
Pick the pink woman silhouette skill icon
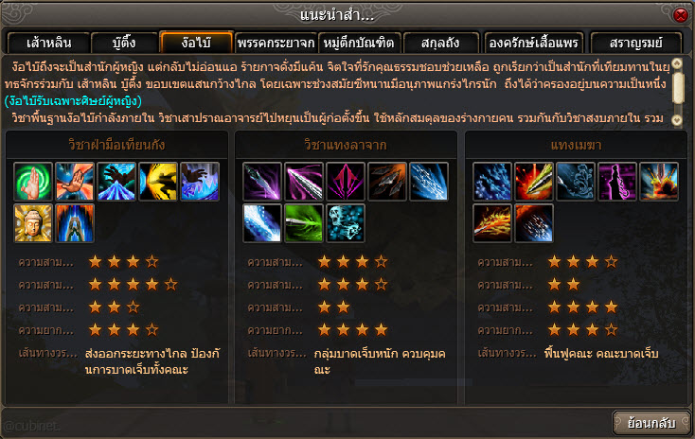[x=617, y=181]
